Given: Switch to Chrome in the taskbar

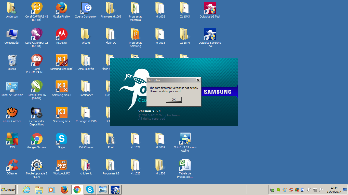Looking at the screenshot, I should 77,190.
